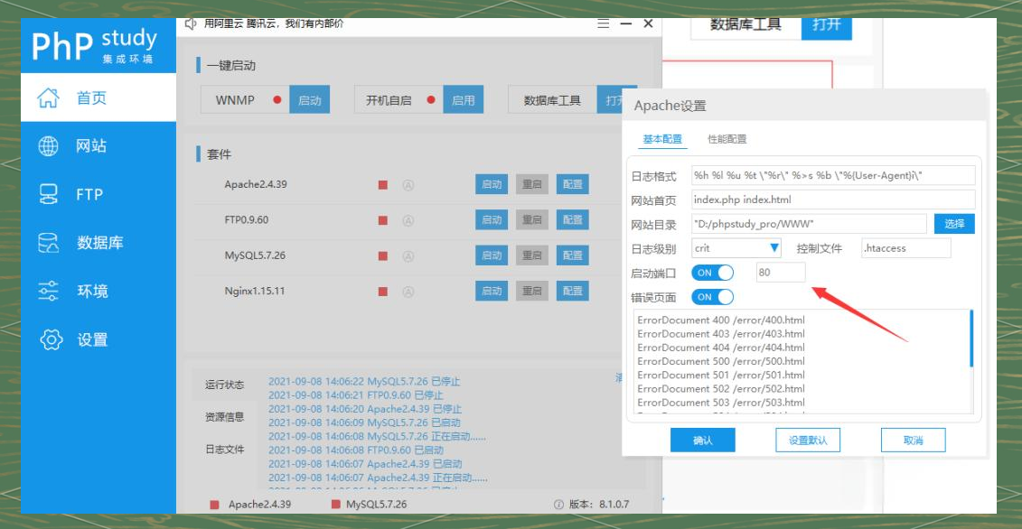Toggle the 启动端口 ON switch

(712, 273)
